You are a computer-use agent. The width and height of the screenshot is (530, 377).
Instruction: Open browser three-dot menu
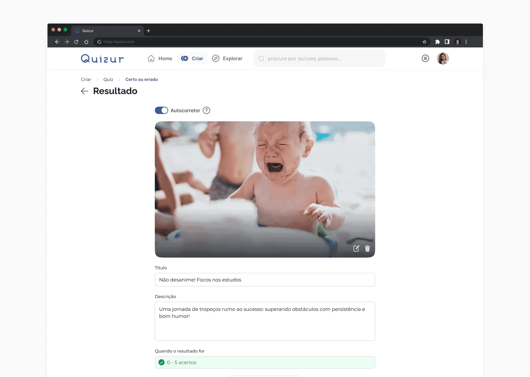click(x=466, y=42)
